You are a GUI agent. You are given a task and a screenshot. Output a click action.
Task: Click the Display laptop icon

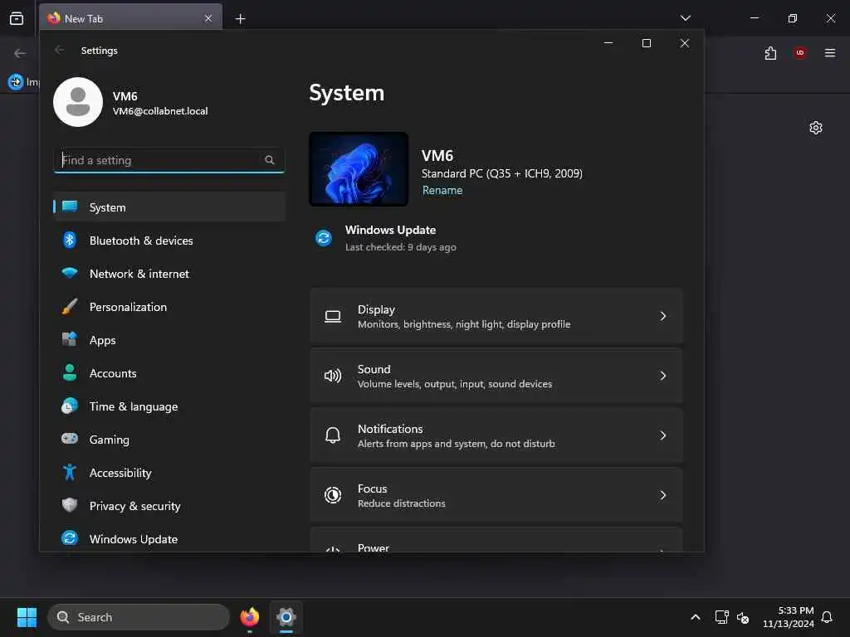[x=333, y=316]
